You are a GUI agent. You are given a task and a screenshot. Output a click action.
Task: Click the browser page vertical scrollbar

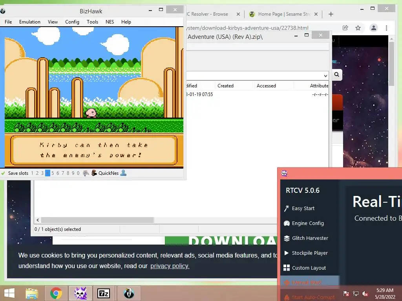point(391,64)
